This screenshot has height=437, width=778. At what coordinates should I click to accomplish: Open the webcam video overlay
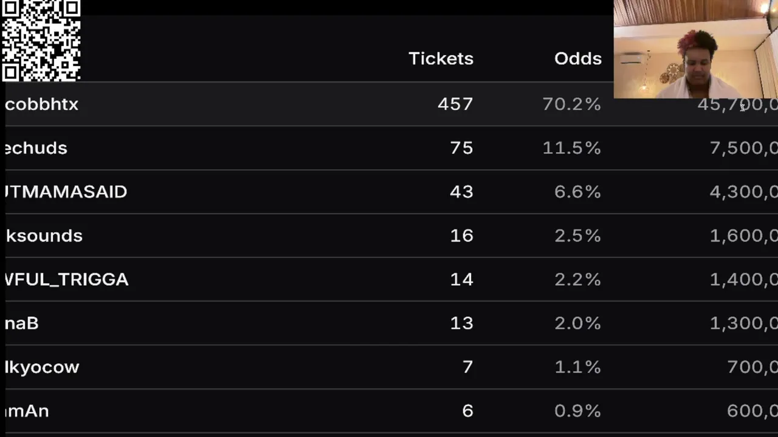(695, 49)
